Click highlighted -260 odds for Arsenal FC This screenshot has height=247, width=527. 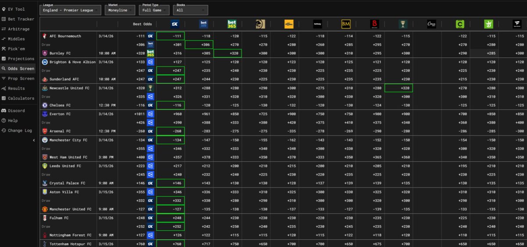[x=170, y=131]
